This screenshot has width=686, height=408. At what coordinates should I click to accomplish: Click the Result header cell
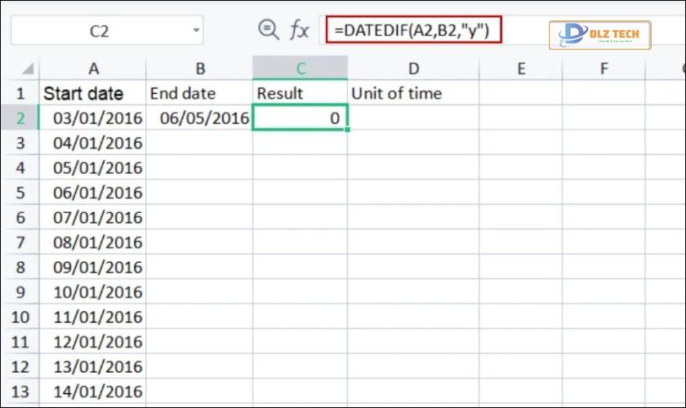(x=301, y=93)
